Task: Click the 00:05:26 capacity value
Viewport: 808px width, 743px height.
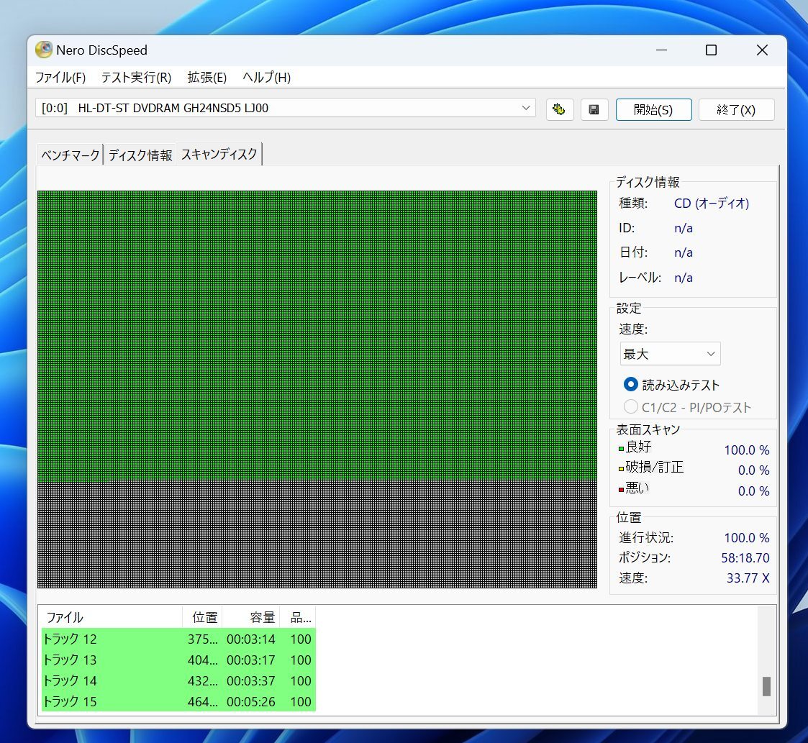Action: point(251,702)
